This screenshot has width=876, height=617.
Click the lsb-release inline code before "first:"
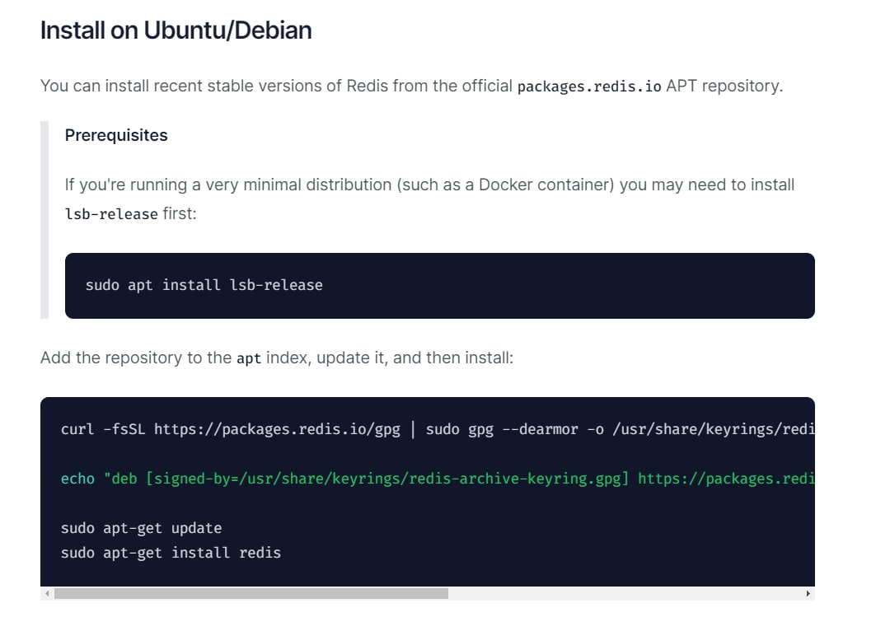[111, 214]
